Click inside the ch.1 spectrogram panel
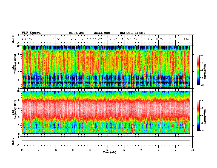Viewport: 217px width, 168px height. click(106, 67)
